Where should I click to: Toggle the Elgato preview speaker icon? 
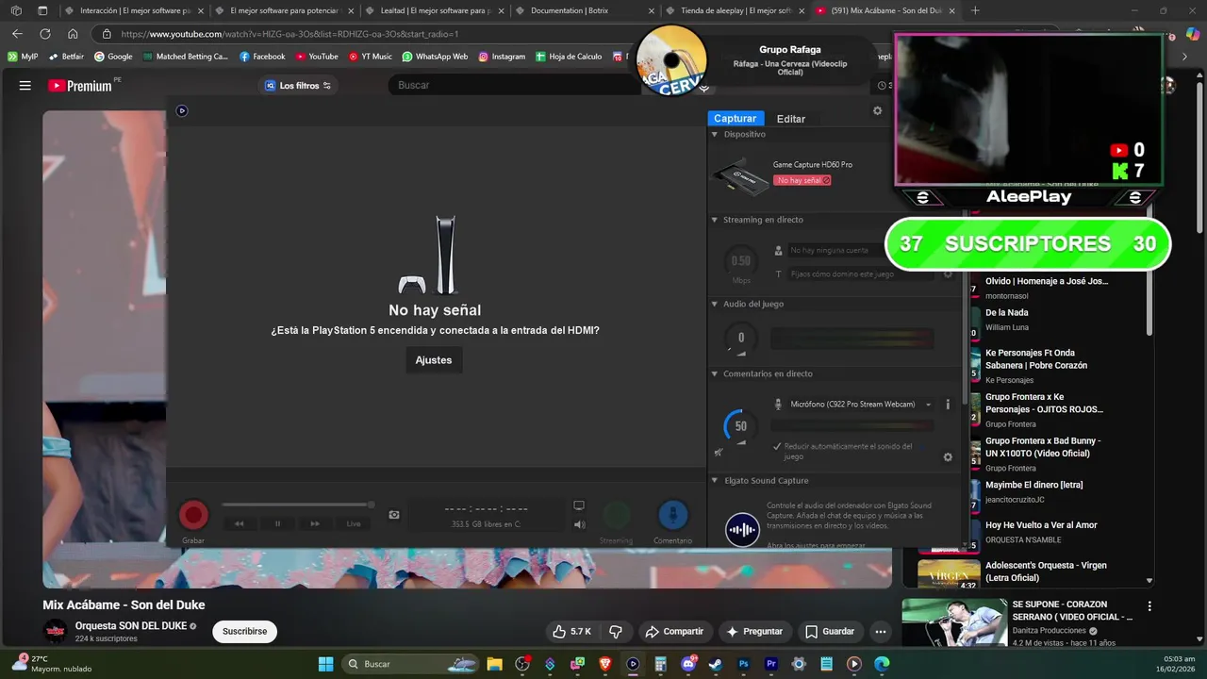tap(579, 524)
